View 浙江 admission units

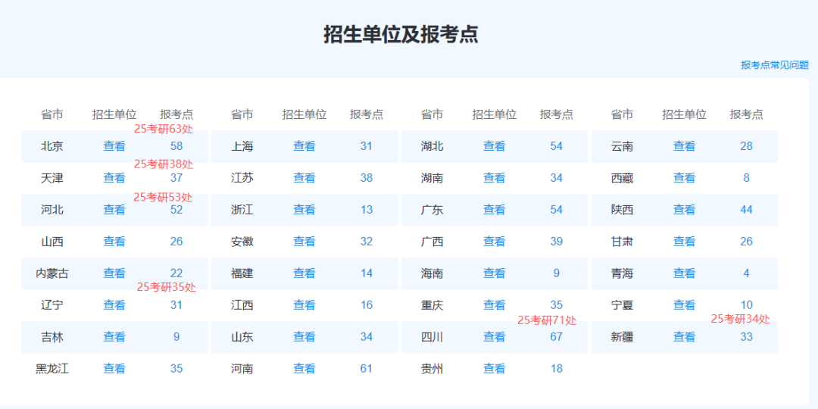point(304,210)
